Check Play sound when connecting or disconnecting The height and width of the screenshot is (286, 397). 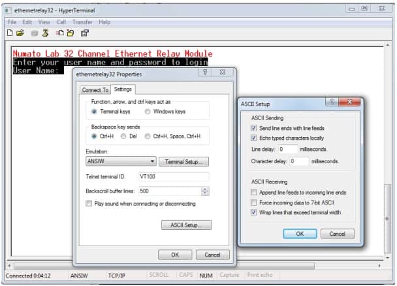[x=89, y=204]
